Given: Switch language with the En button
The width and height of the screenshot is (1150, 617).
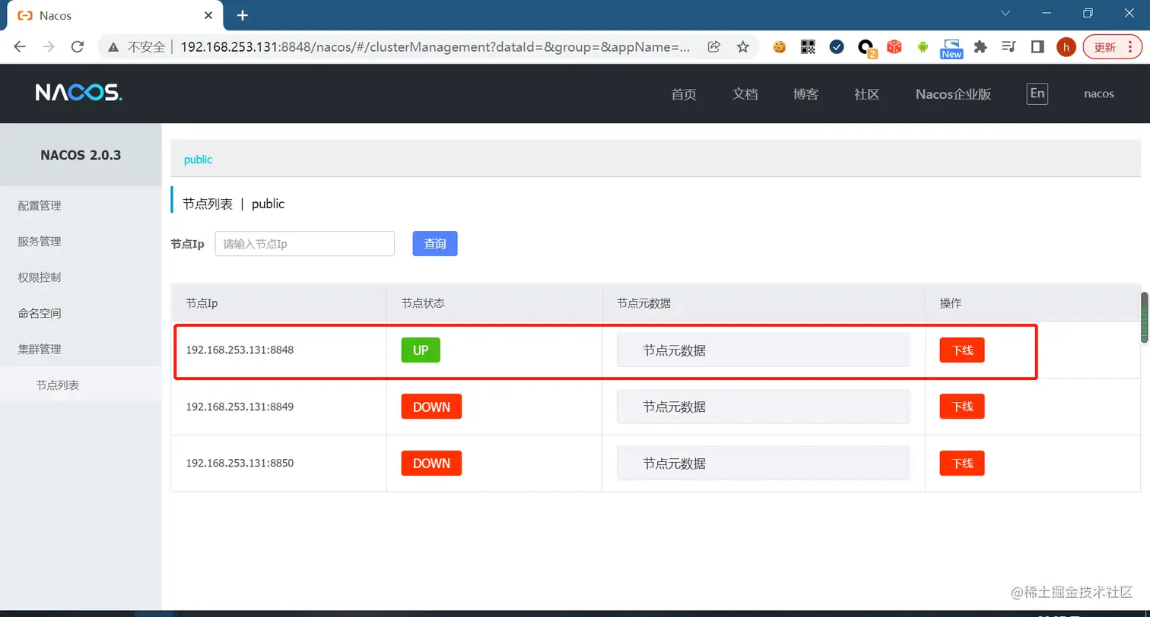Looking at the screenshot, I should (x=1037, y=93).
